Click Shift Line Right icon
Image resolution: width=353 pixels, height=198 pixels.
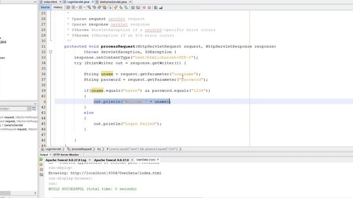click(x=138, y=7)
